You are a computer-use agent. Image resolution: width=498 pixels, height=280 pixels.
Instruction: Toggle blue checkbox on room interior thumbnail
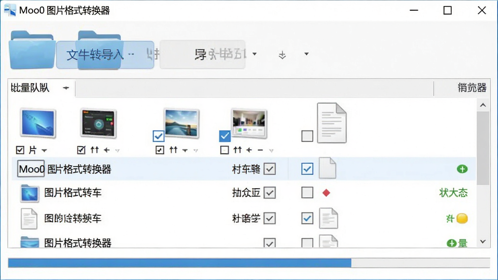pyautogui.click(x=225, y=136)
